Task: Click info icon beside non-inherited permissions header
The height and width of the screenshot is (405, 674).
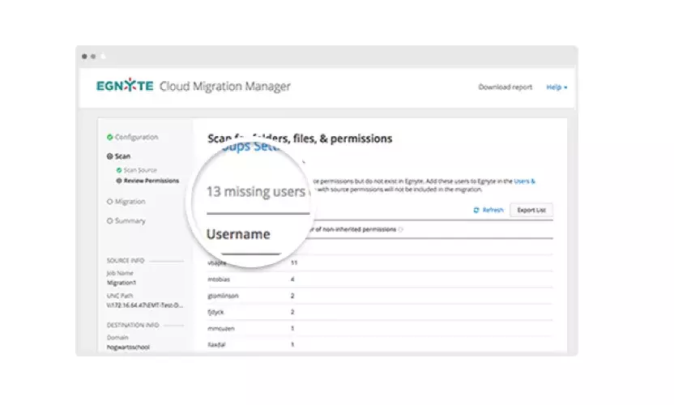Action: tap(401, 229)
